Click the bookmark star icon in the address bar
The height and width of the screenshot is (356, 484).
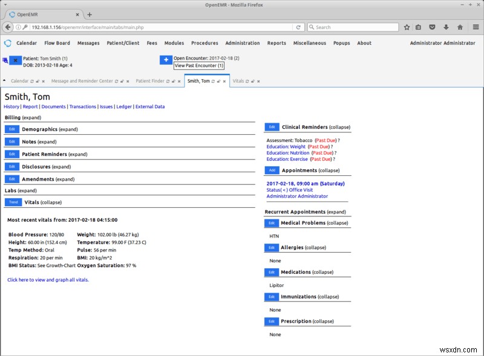tap(407, 27)
